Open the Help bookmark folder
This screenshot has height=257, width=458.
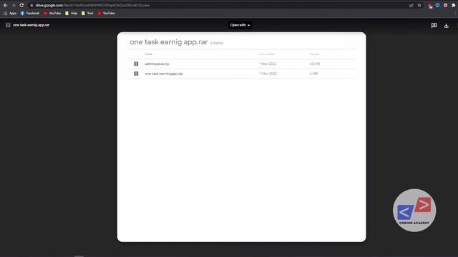tap(72, 13)
